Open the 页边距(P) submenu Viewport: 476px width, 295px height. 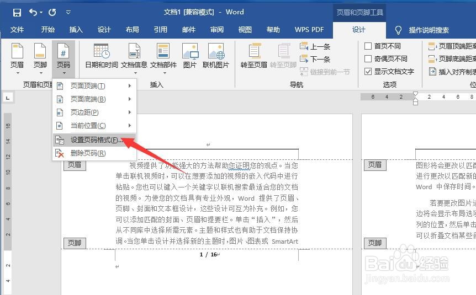tap(94, 112)
